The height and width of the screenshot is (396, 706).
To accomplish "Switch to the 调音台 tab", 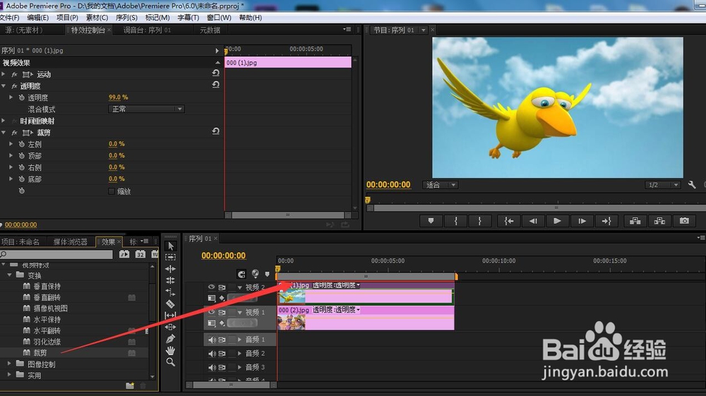I will pos(148,30).
